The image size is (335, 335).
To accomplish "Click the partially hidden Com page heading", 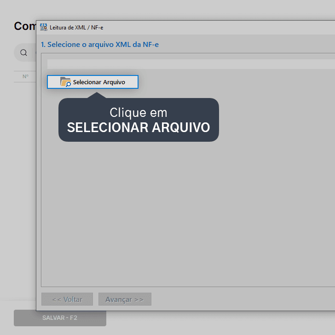I will [25, 26].
